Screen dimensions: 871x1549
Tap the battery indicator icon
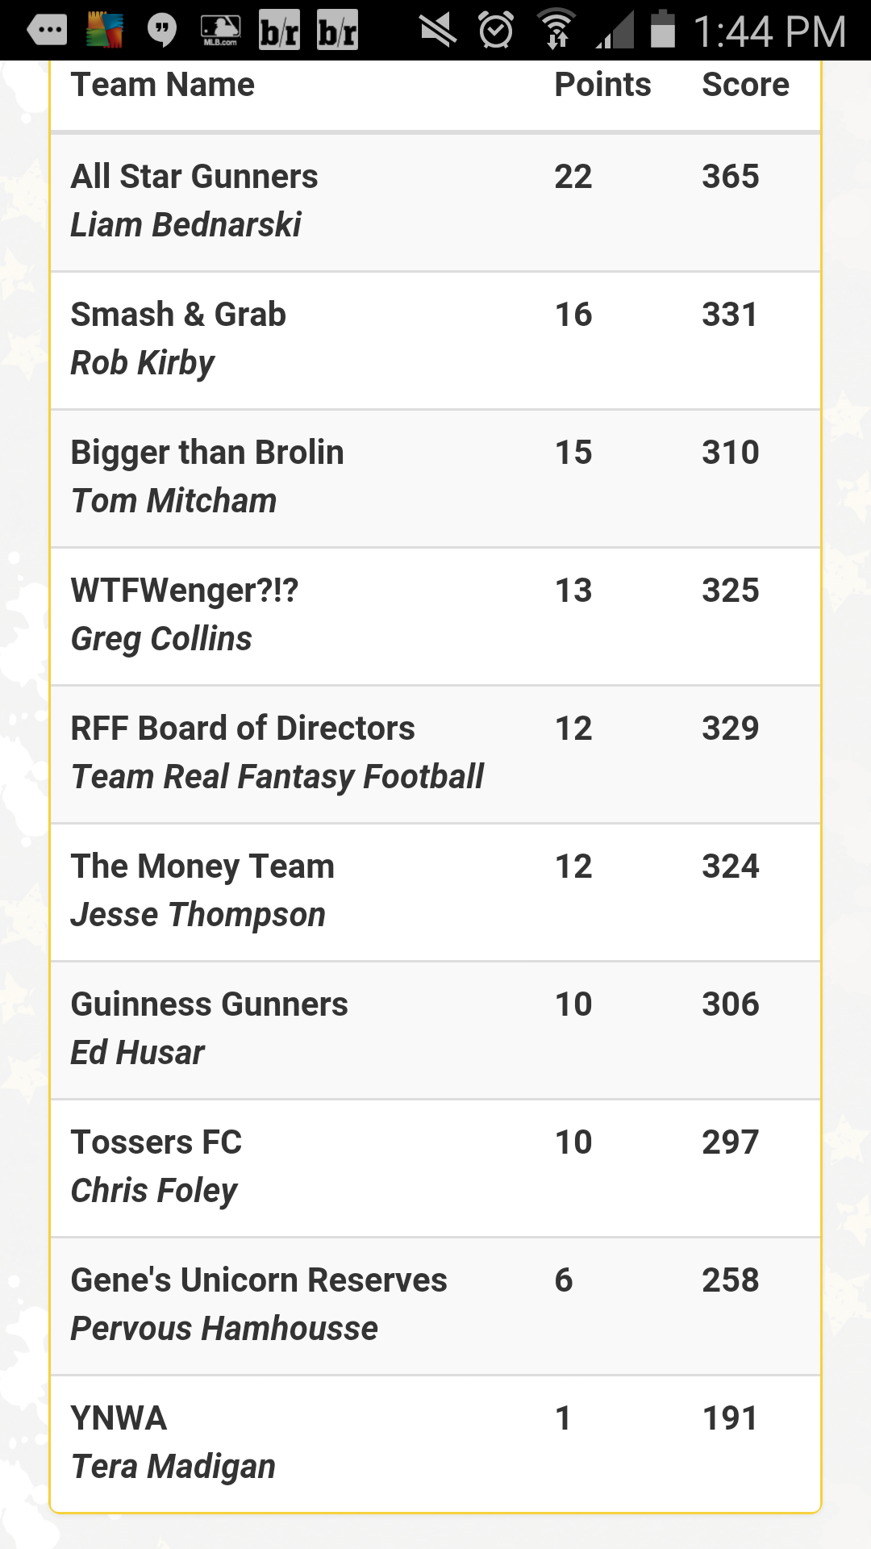[662, 29]
